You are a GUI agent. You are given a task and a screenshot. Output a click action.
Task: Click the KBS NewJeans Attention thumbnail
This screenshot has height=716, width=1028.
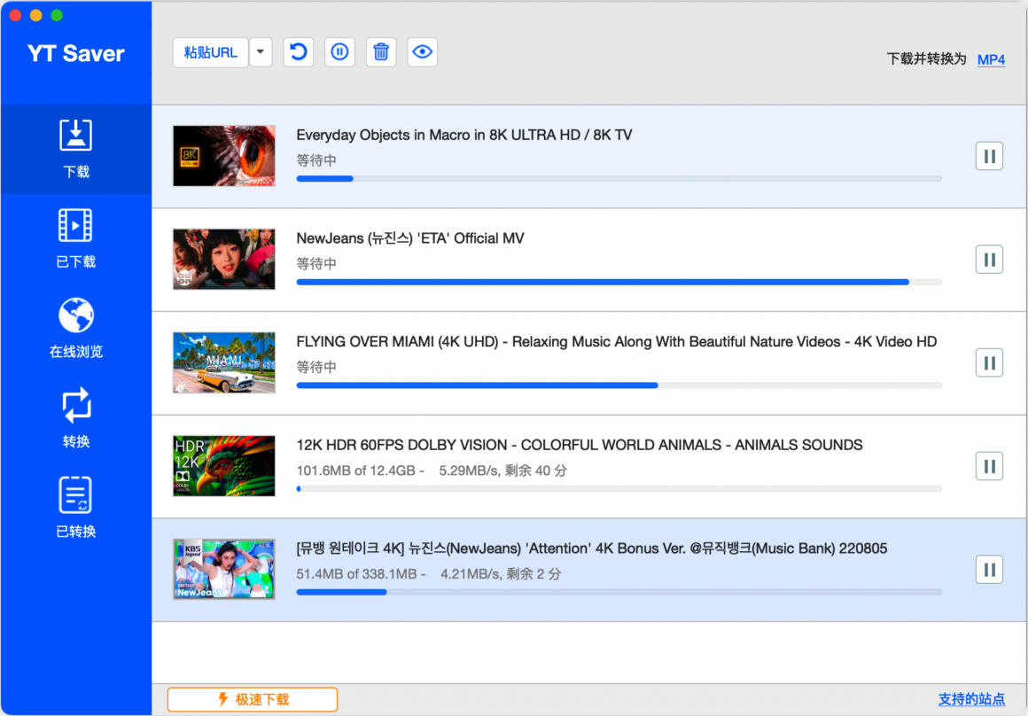click(224, 569)
